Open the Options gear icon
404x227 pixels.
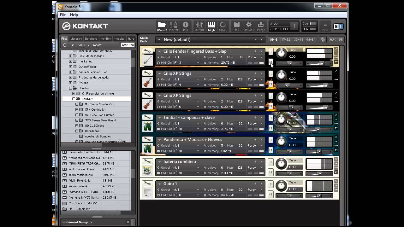point(249,26)
